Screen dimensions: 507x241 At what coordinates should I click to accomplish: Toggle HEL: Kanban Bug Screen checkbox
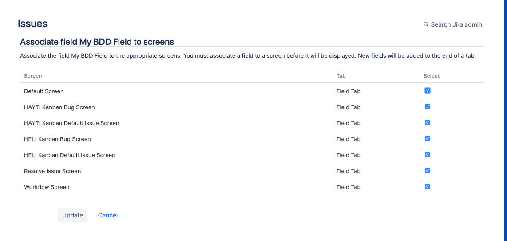428,138
